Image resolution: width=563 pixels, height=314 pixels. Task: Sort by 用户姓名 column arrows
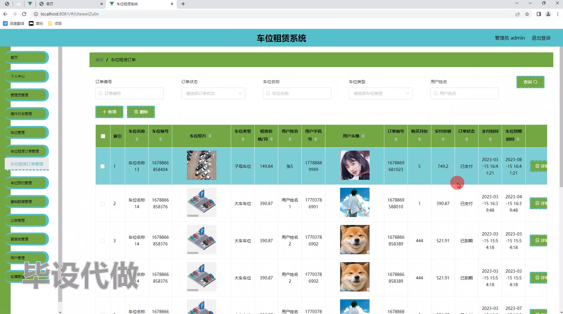click(290, 139)
